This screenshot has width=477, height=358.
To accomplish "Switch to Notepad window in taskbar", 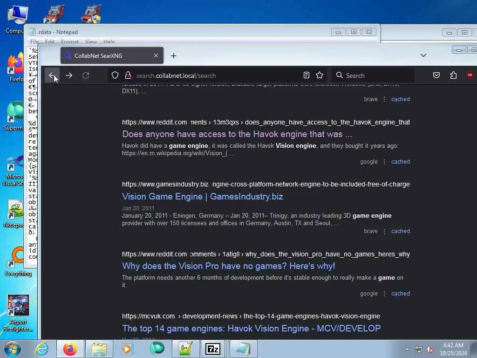I will [x=243, y=349].
